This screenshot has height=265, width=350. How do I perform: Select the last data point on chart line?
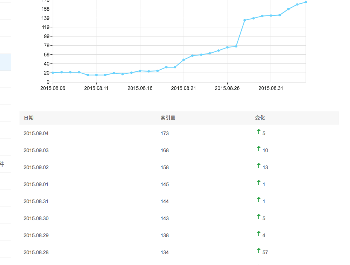[306, 2]
